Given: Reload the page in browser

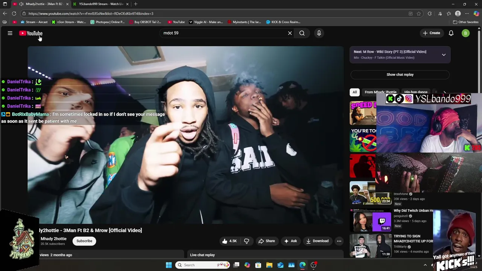Looking at the screenshot, I should coord(14,14).
